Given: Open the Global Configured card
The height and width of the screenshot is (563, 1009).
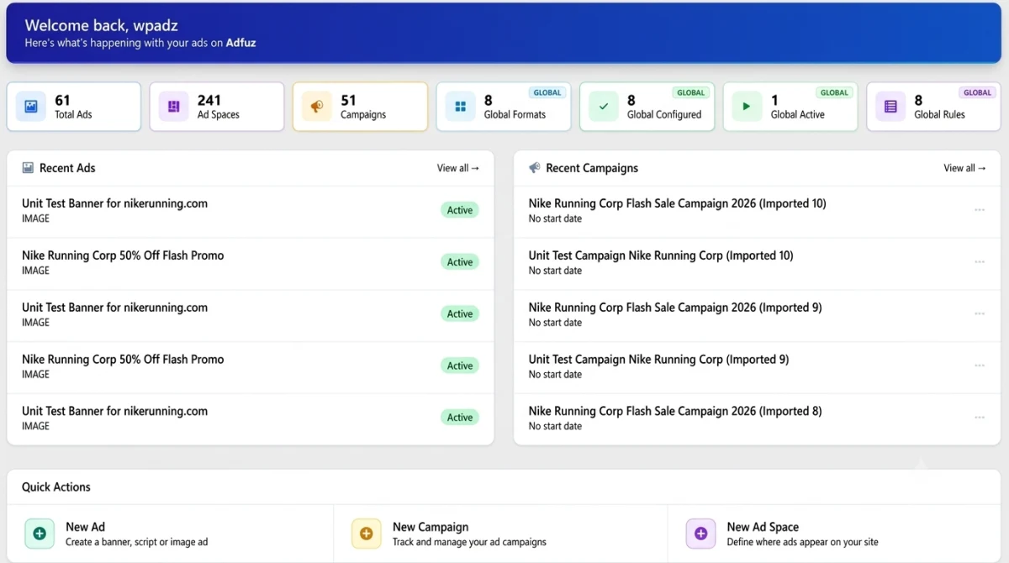Looking at the screenshot, I should pos(647,107).
